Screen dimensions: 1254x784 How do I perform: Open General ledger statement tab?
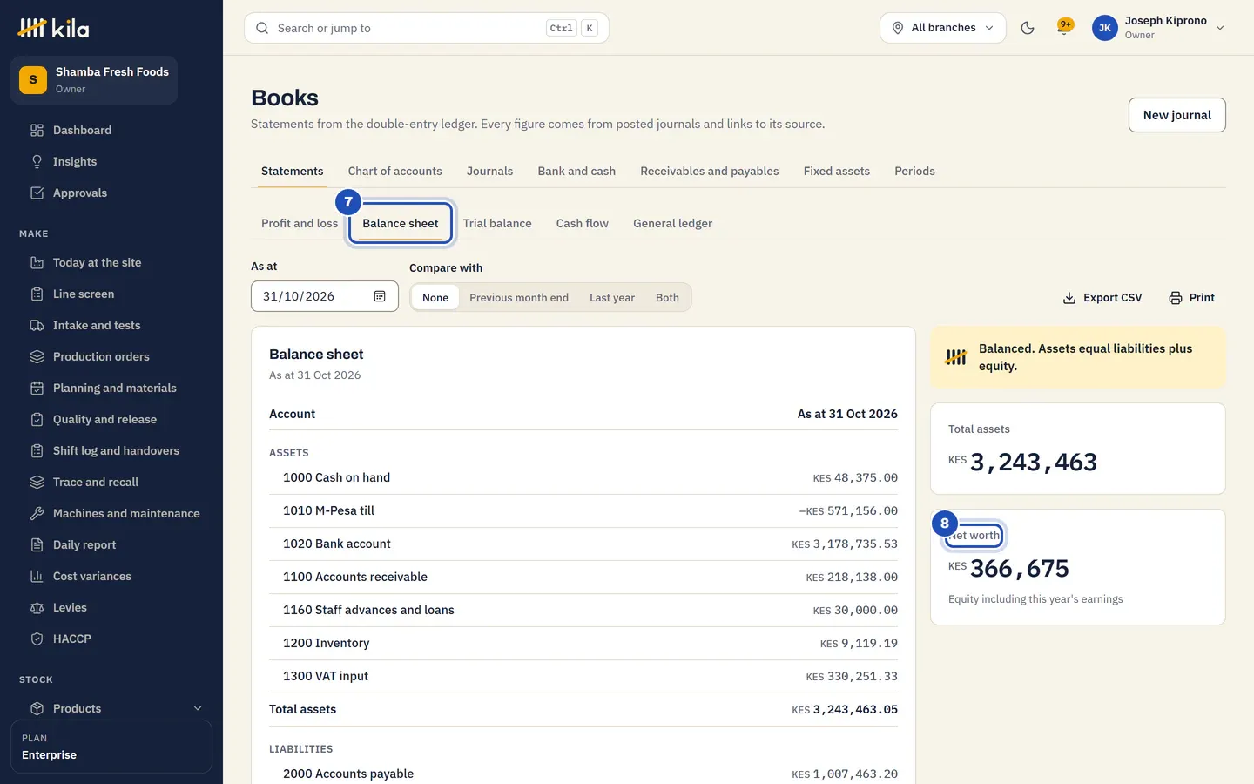pyautogui.click(x=673, y=224)
